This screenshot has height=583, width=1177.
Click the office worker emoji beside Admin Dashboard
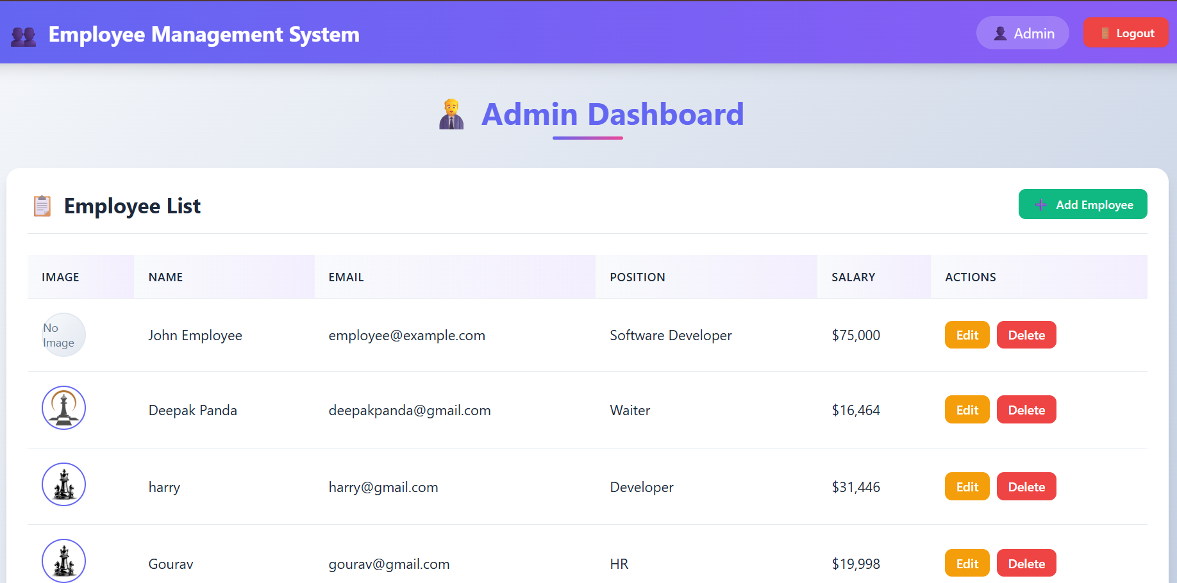click(x=451, y=114)
